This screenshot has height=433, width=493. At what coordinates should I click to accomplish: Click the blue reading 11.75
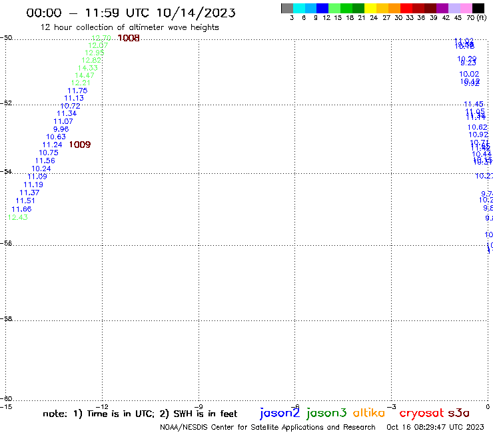click(x=77, y=91)
